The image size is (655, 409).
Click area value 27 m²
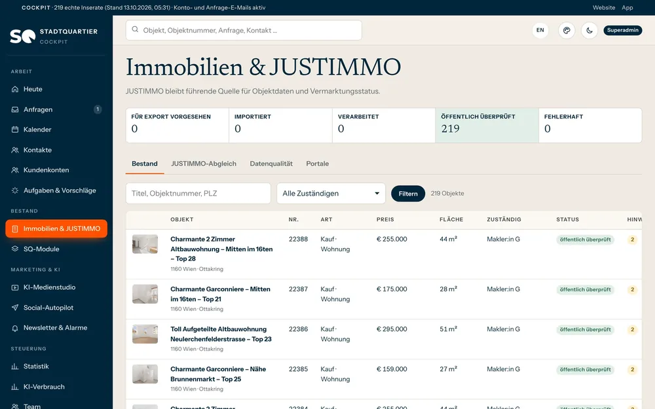[x=448, y=369]
